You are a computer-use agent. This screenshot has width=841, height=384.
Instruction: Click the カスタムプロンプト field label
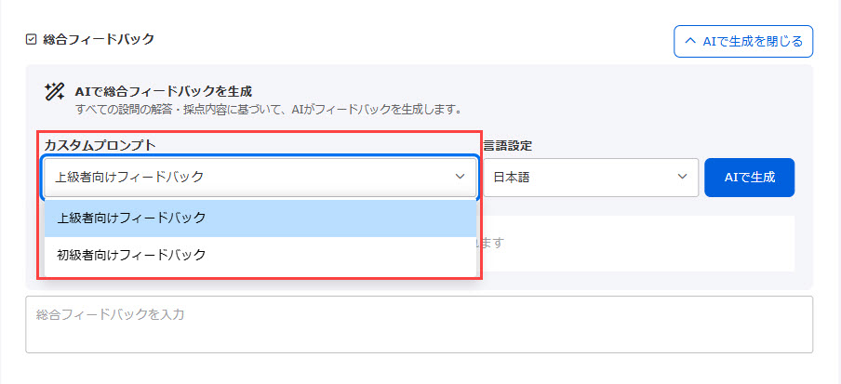[100, 145]
